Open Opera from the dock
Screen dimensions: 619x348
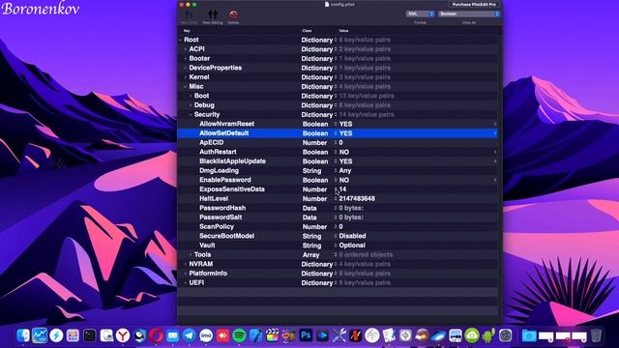(157, 335)
